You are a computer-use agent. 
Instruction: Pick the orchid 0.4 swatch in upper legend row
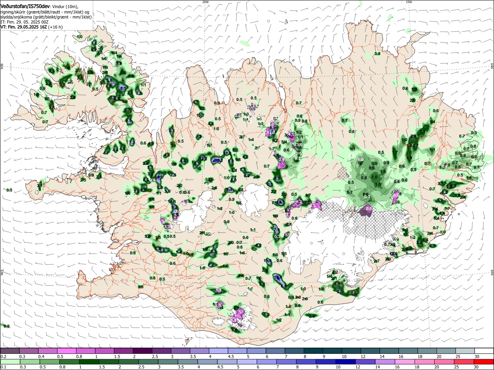point(47,351)
